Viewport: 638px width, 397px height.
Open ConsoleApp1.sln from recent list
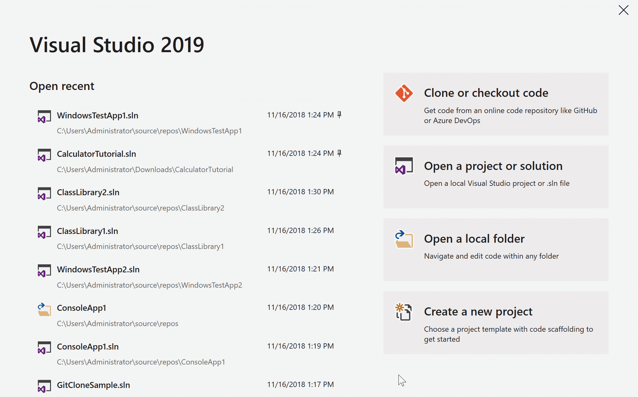pos(88,347)
